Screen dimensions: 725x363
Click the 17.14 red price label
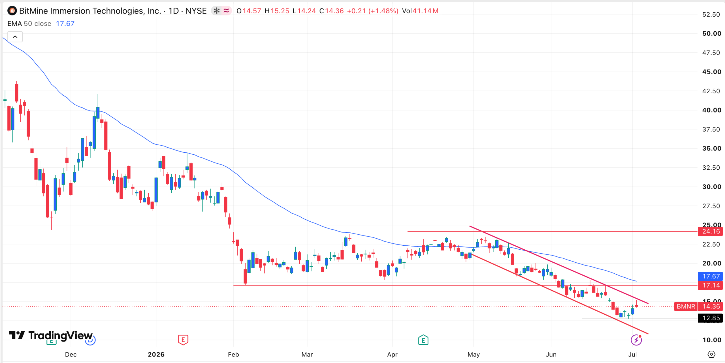pyautogui.click(x=711, y=285)
